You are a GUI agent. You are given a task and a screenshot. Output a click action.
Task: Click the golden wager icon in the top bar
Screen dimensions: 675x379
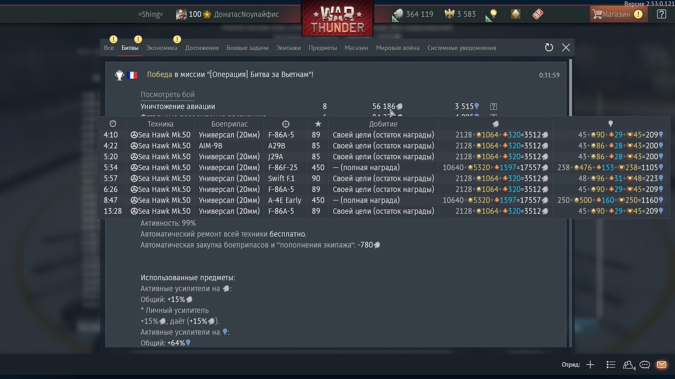(x=515, y=14)
